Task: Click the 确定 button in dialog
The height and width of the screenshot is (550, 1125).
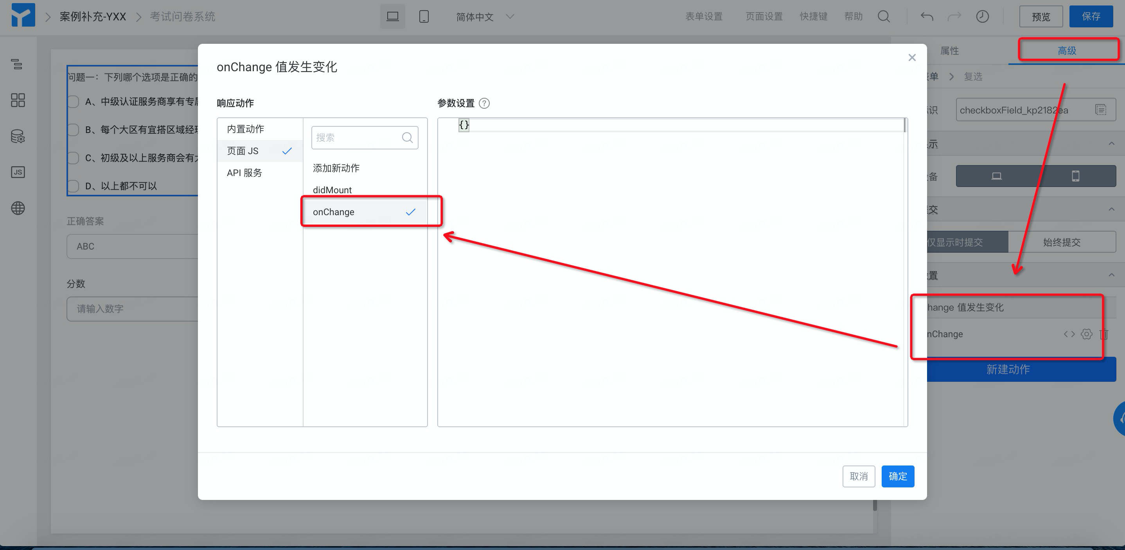Action: coord(897,476)
